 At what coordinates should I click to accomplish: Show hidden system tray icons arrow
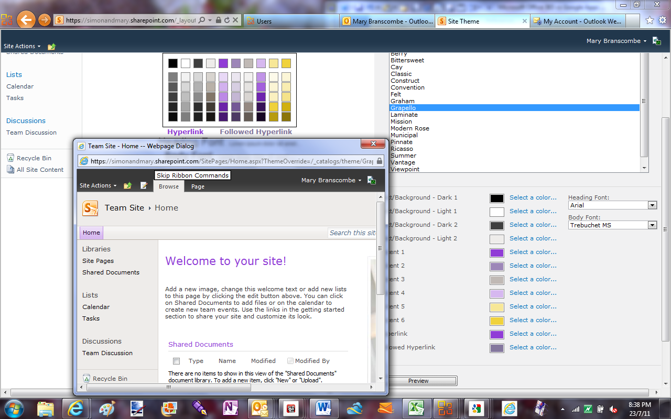(562, 409)
